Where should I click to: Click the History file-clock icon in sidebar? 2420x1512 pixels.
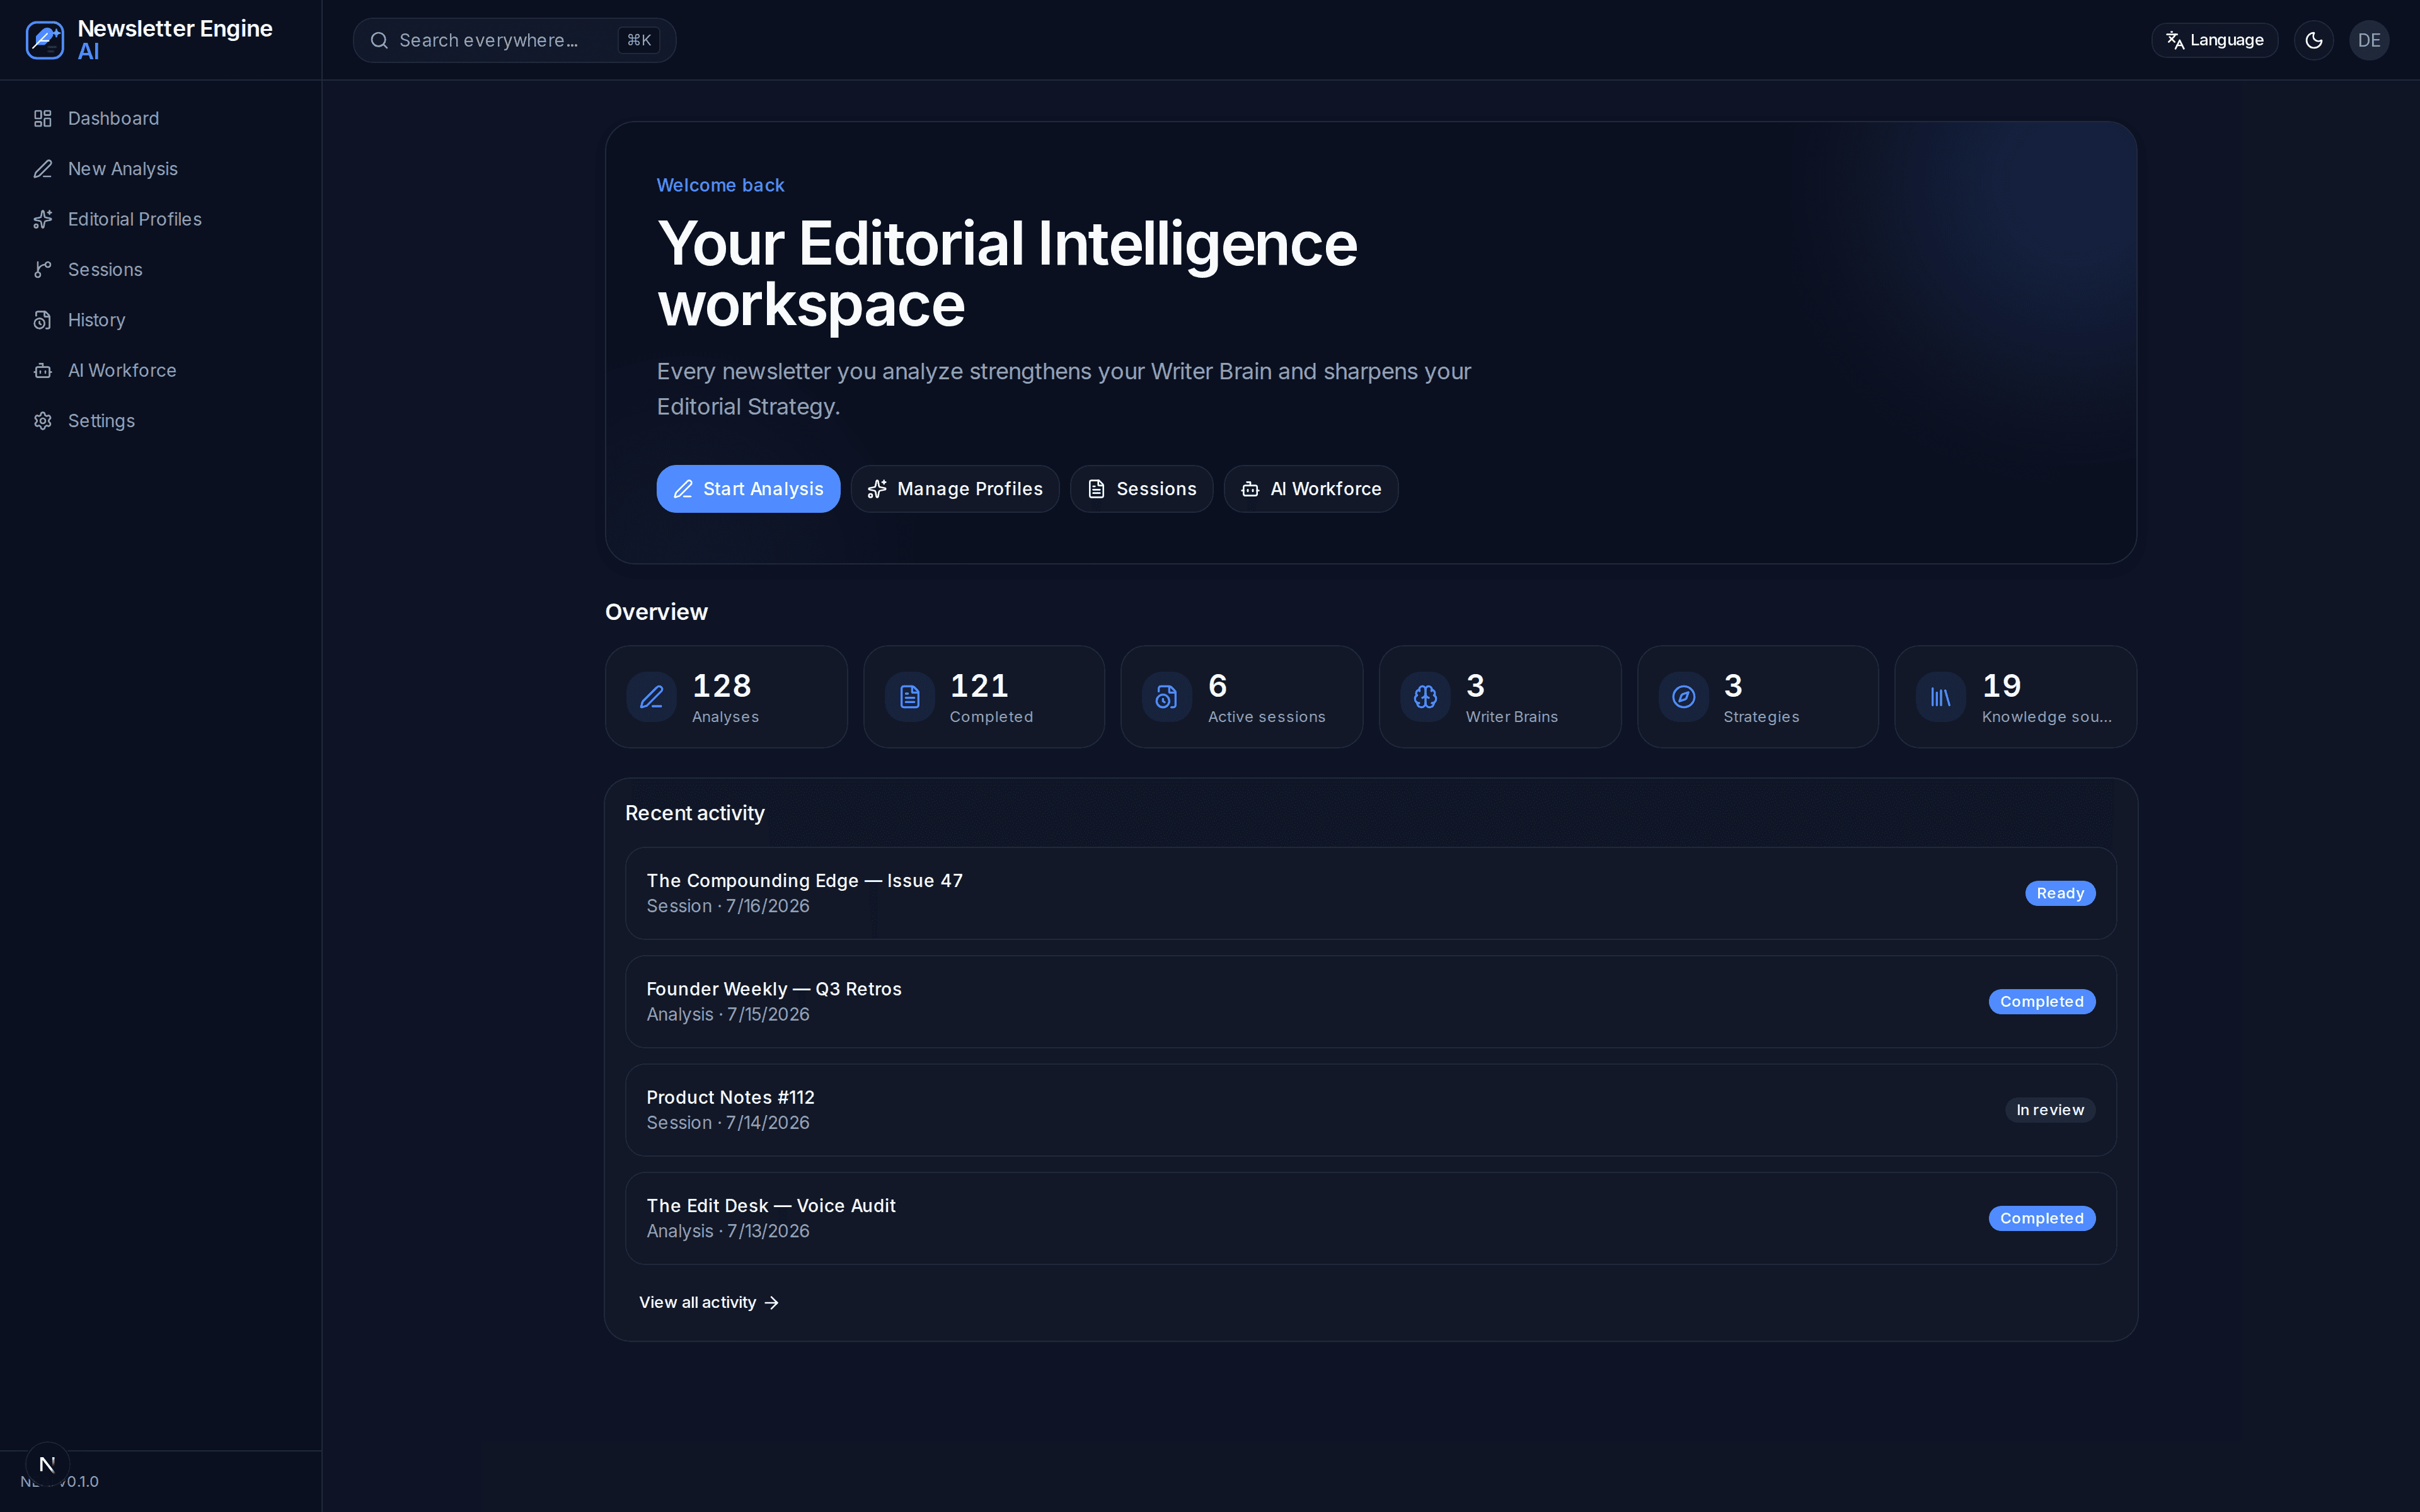click(42, 320)
